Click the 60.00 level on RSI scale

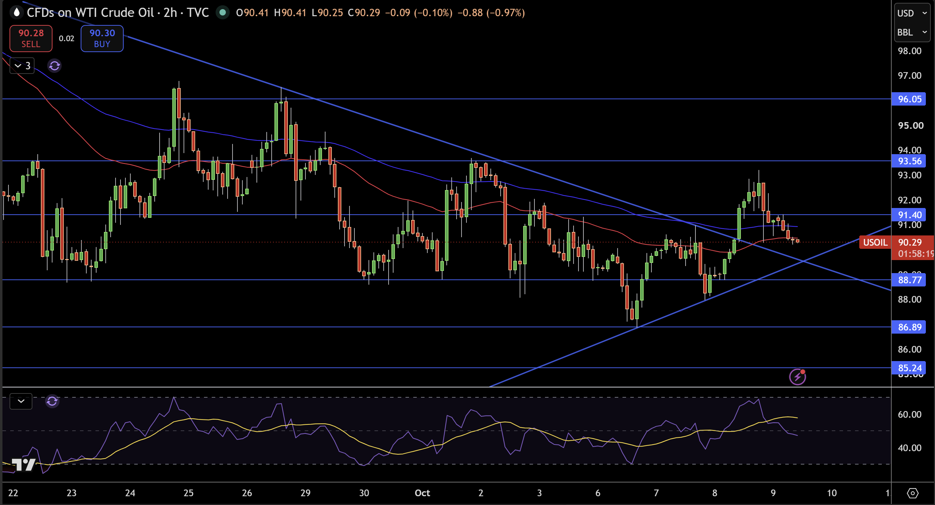tap(910, 414)
